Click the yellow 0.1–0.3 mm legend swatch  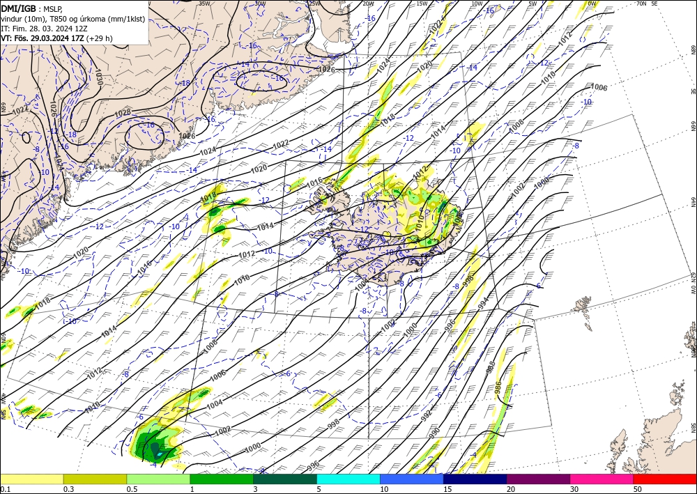31,479
